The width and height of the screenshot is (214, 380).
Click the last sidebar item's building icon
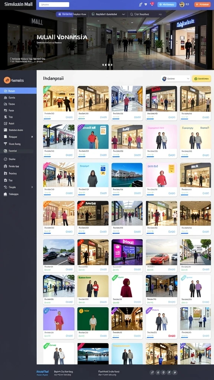[5, 194]
